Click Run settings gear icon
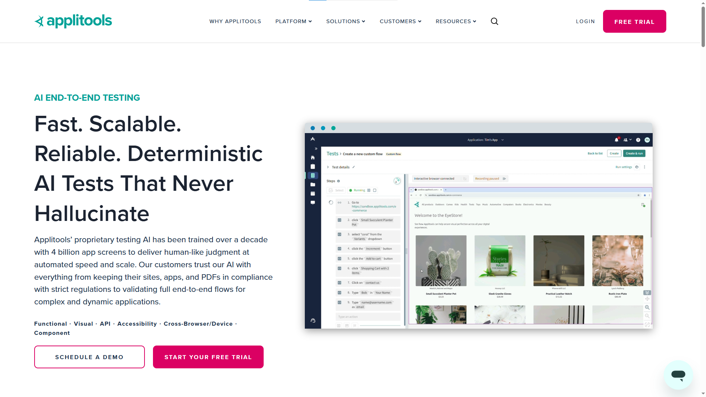 637,167
